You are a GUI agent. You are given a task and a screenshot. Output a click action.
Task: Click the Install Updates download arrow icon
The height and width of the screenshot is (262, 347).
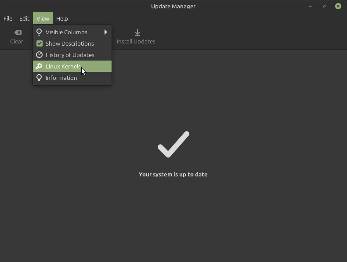(137, 32)
